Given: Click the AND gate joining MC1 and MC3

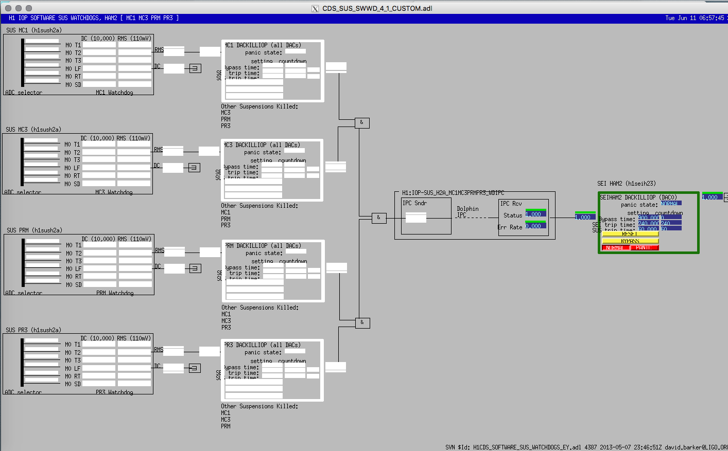Looking at the screenshot, I should coord(362,122).
